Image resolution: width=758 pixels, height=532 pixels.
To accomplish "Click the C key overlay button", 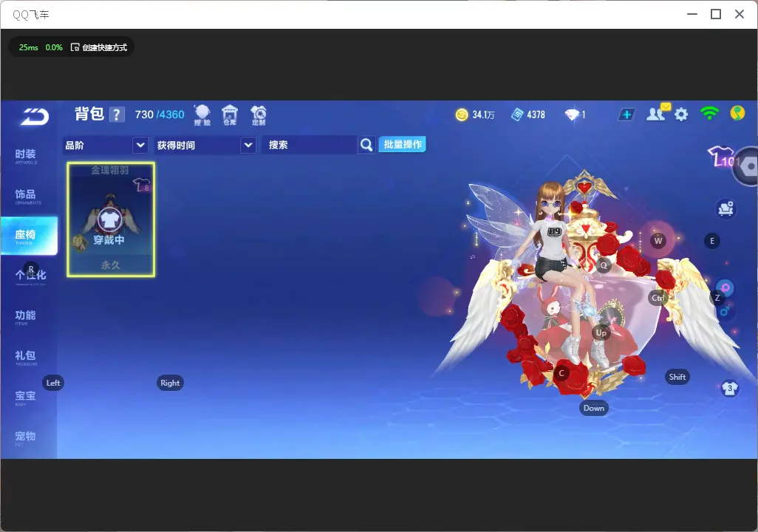I will pos(561,373).
